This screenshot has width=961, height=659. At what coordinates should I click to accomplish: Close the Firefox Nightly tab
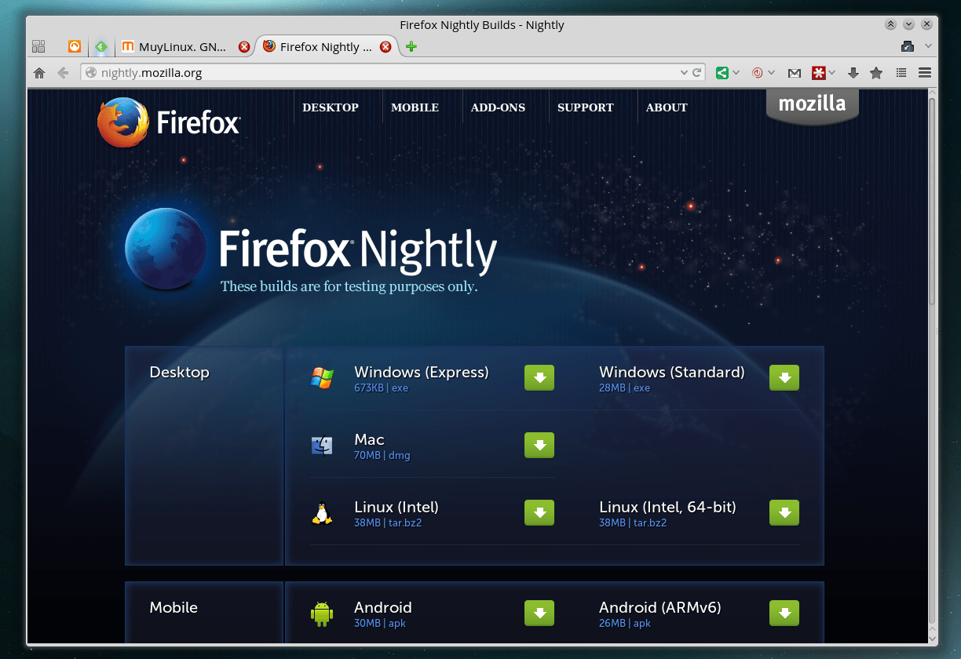(x=385, y=47)
